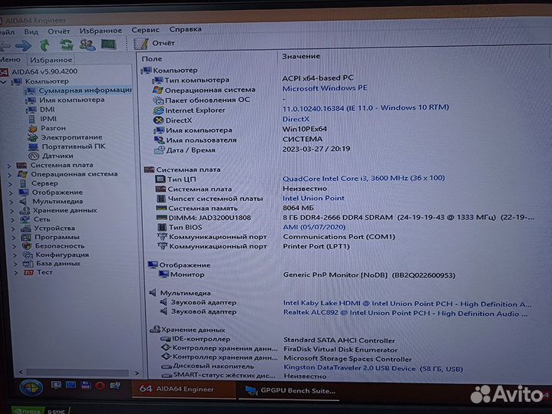Click the Refresh toolbar icon
Screen dimensions: 552x414
66,44
